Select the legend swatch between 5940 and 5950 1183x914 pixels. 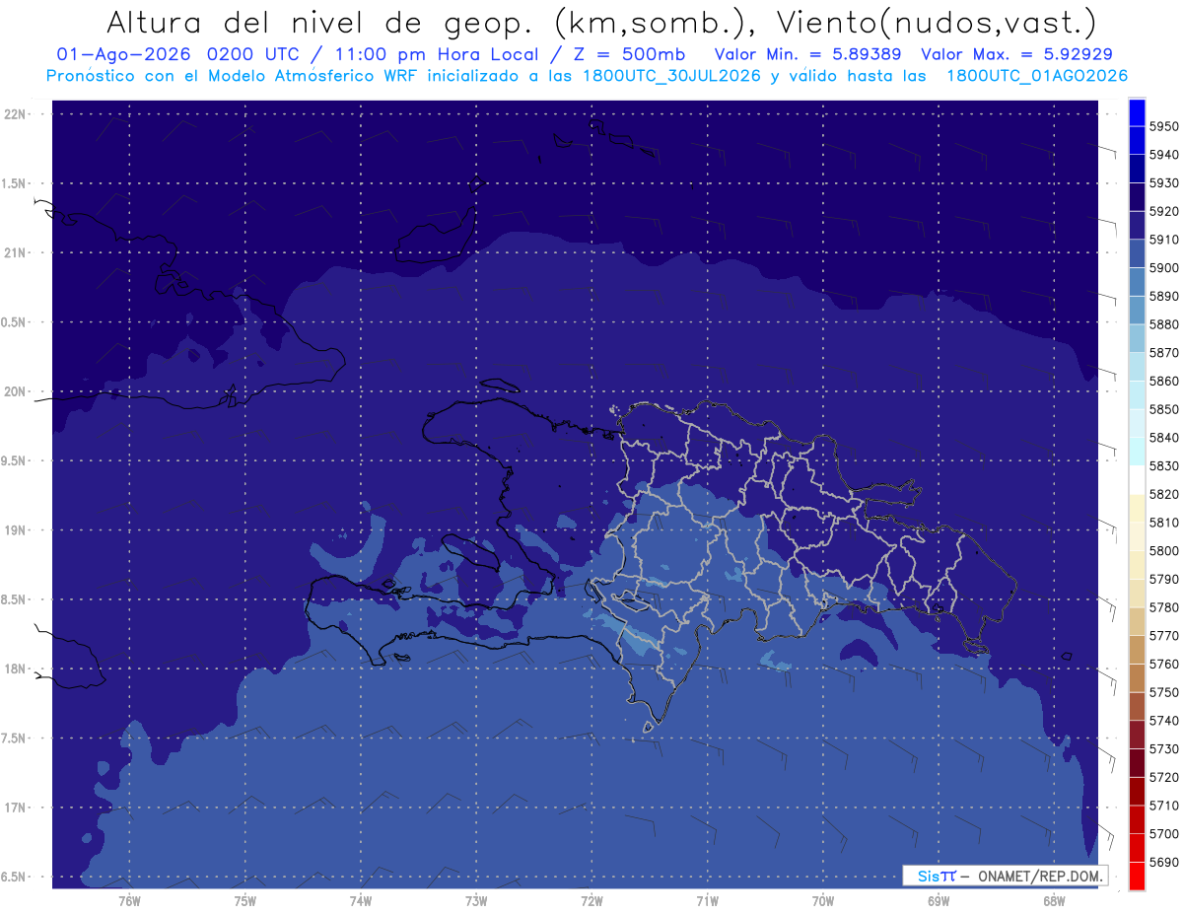[1137, 141]
